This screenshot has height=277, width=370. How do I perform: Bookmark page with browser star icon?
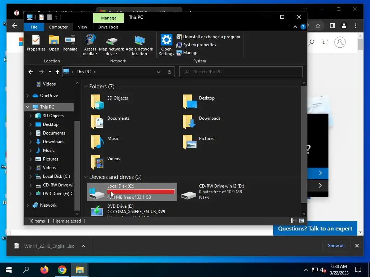pyautogui.click(x=318, y=26)
